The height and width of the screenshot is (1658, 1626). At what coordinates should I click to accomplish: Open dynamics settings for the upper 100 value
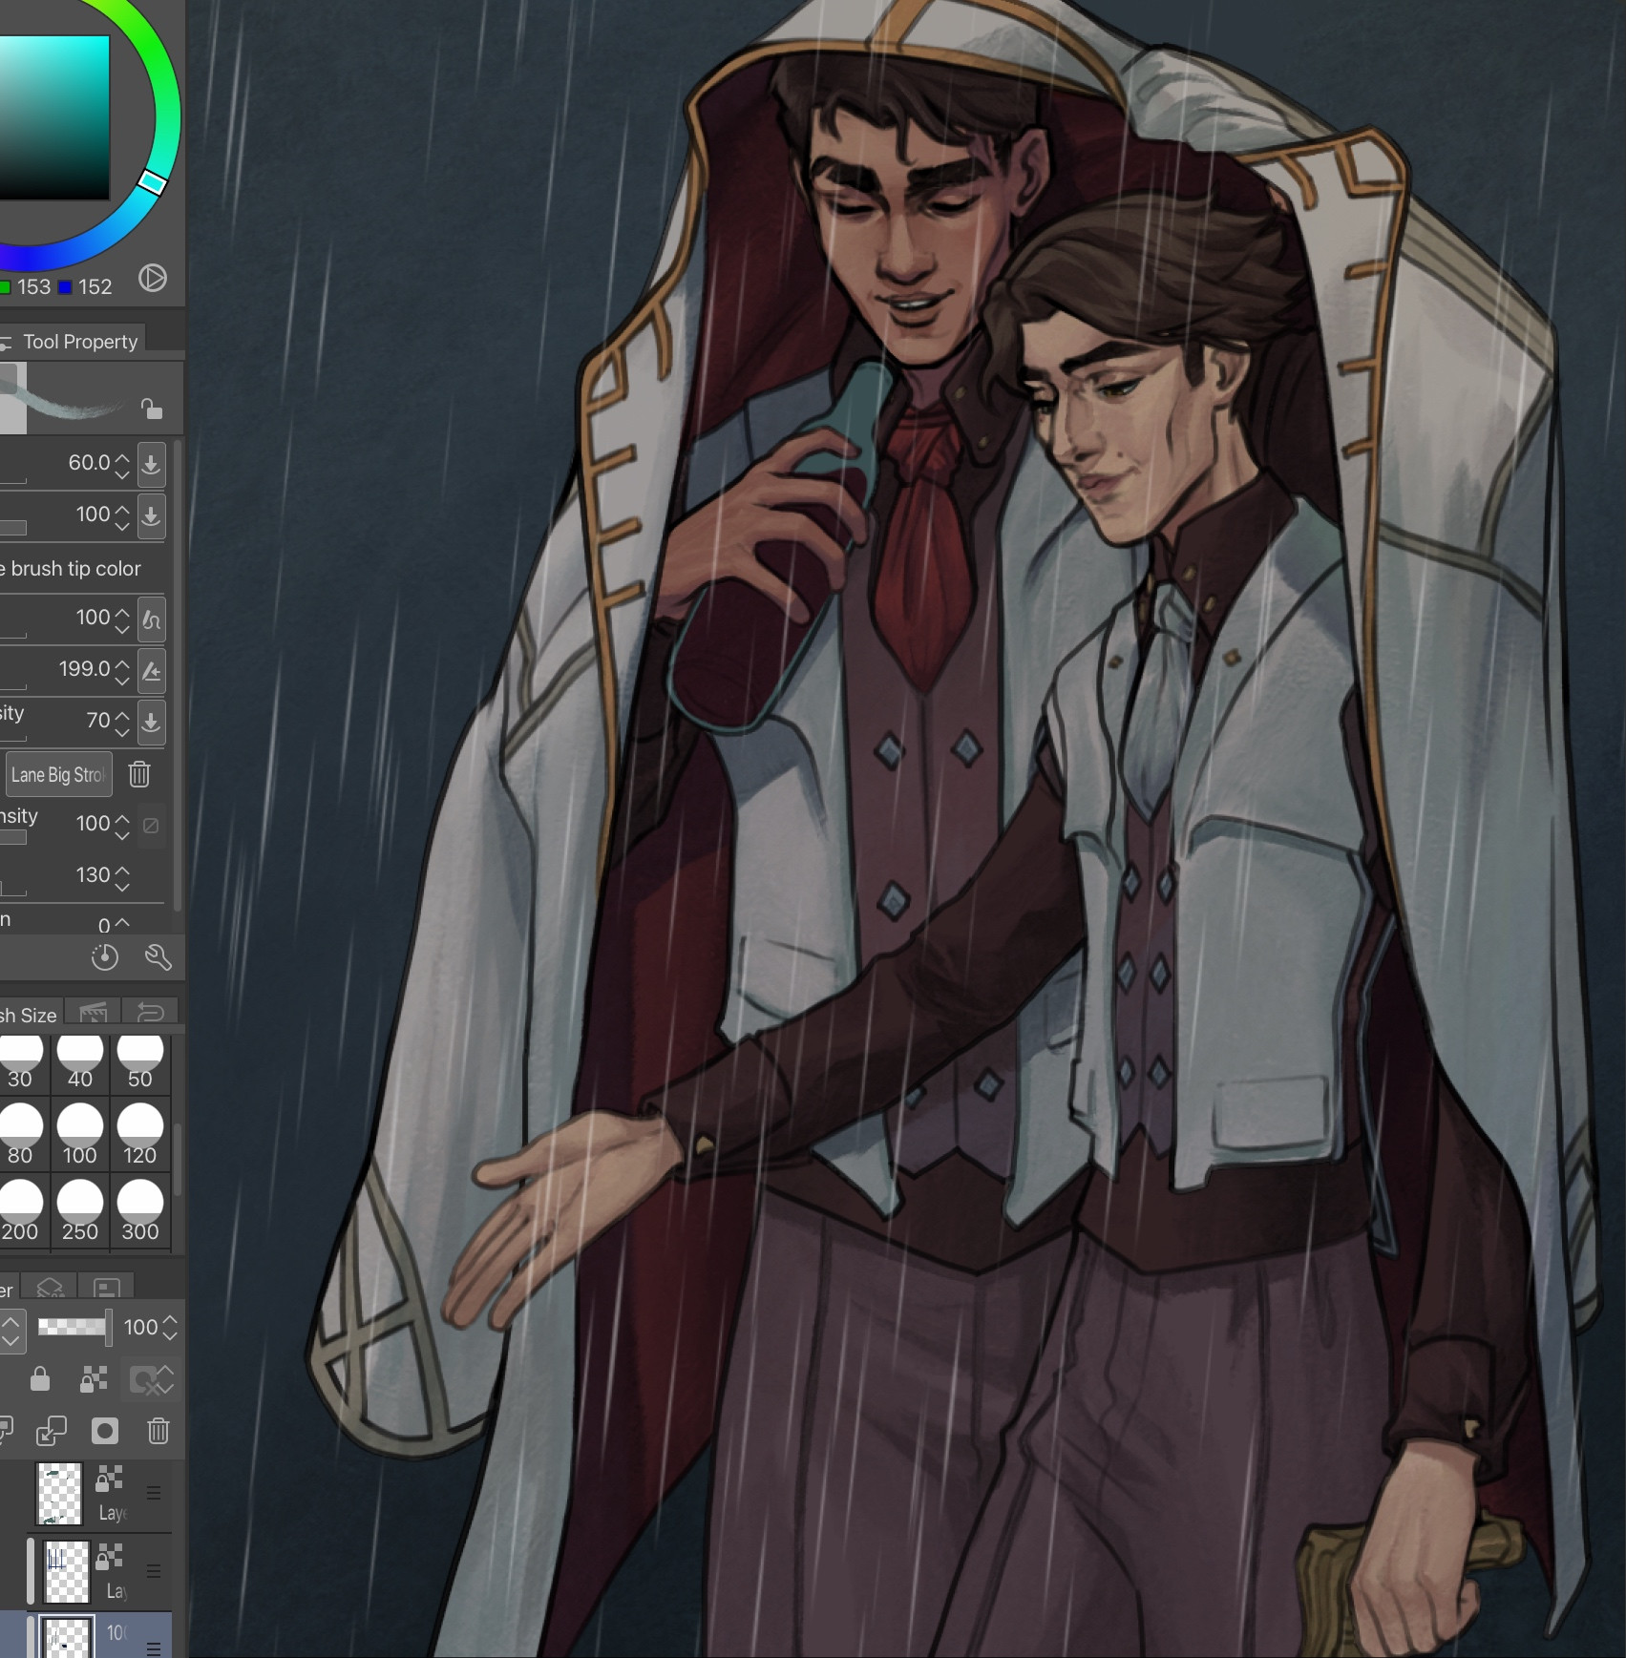click(x=151, y=515)
